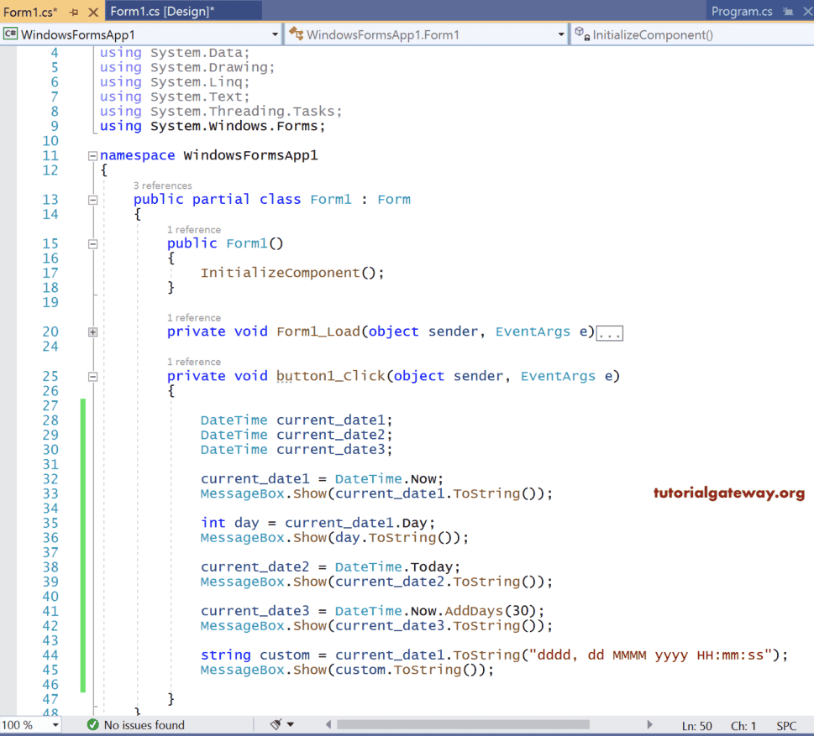Open the code cleanup broom icon
This screenshot has width=814, height=736.
276,724
